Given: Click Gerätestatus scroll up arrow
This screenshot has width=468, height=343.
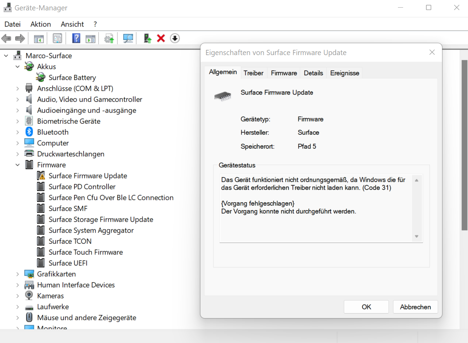Looking at the screenshot, I should click(417, 180).
